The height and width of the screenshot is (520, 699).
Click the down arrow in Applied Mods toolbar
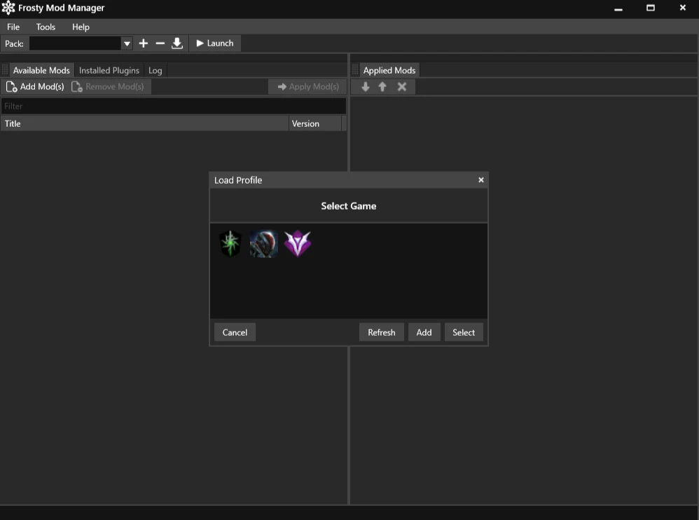click(x=365, y=86)
